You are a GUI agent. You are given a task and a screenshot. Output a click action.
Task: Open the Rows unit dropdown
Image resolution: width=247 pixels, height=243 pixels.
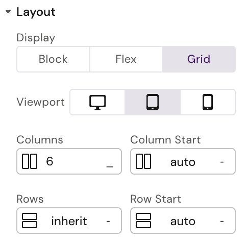coord(108,221)
